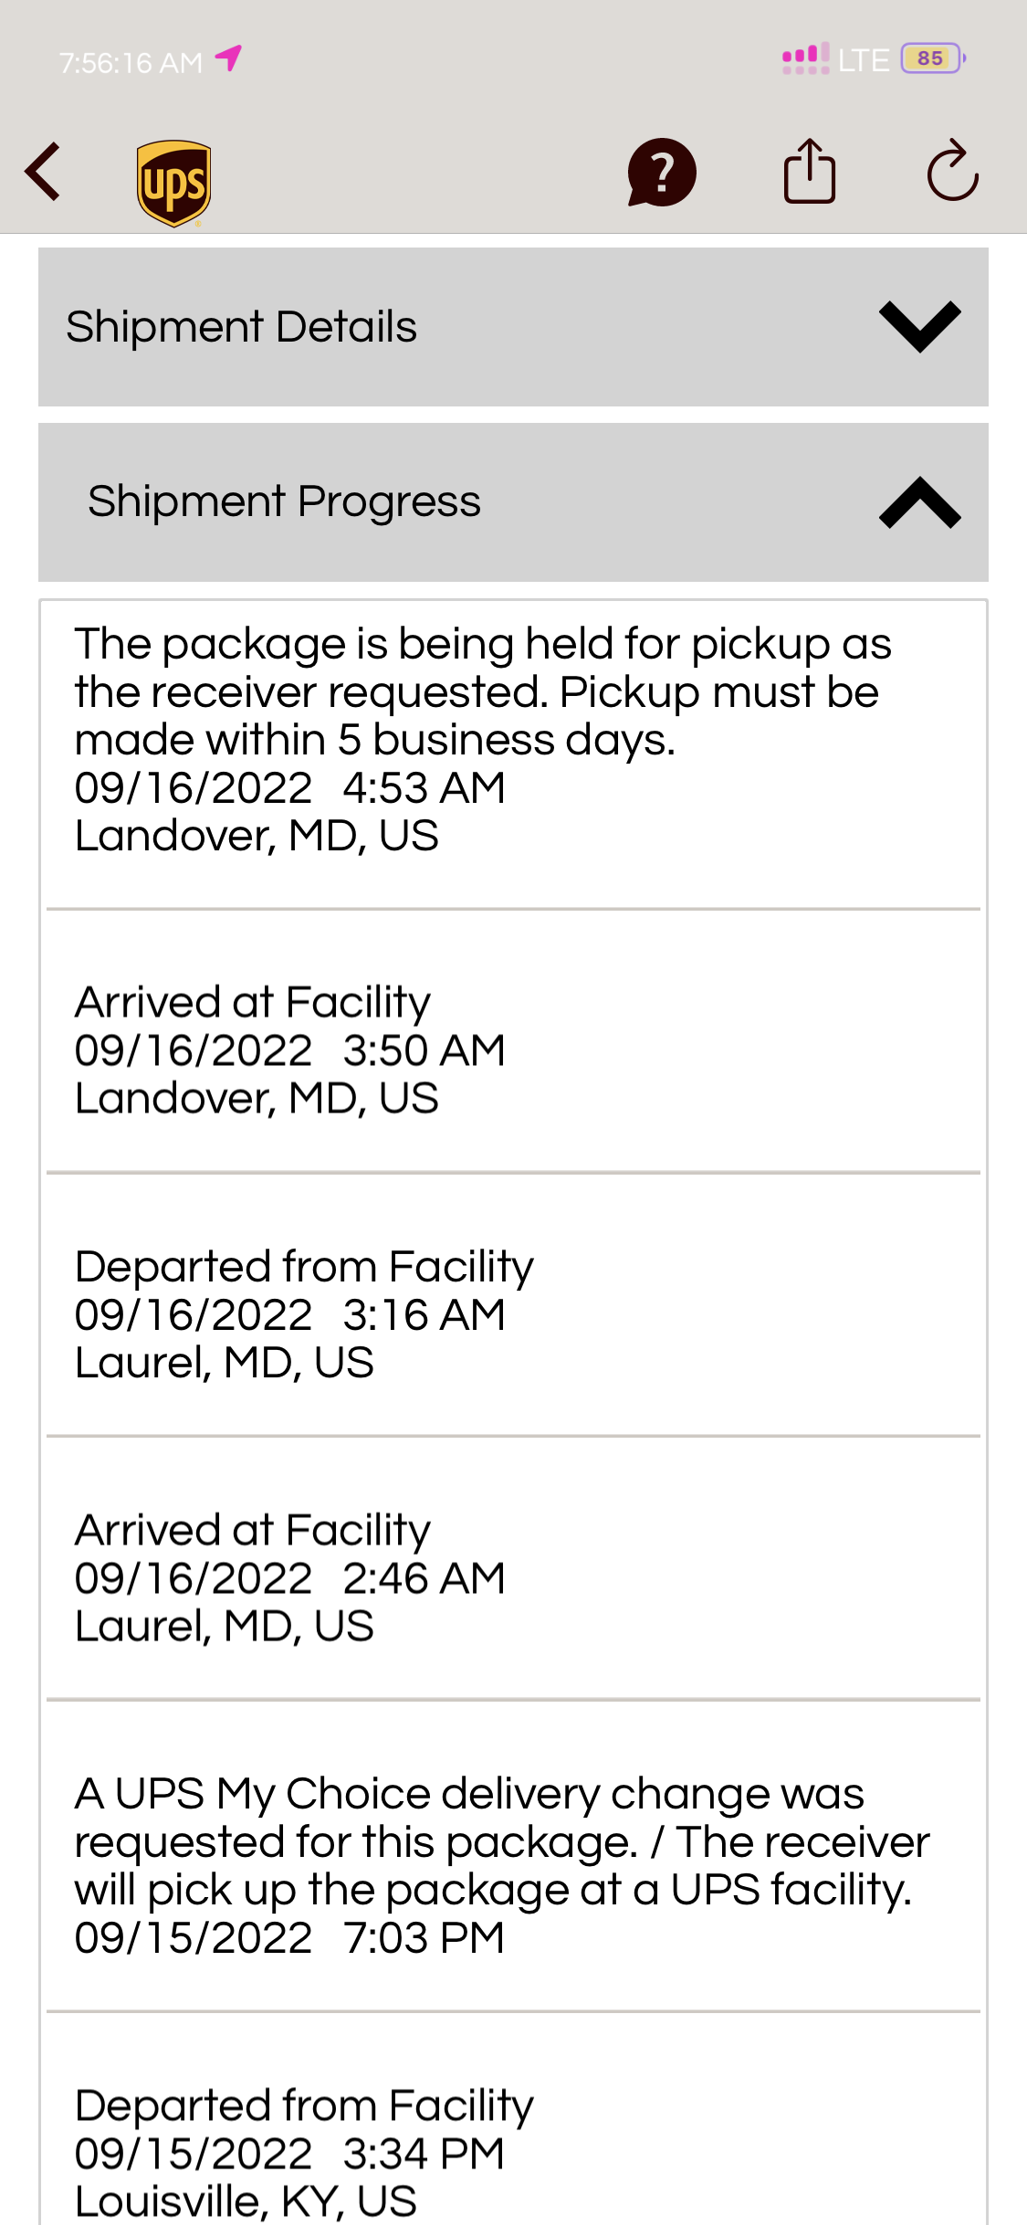The width and height of the screenshot is (1027, 2225).
Task: Tap the back arrow icon
Action: click(x=43, y=171)
